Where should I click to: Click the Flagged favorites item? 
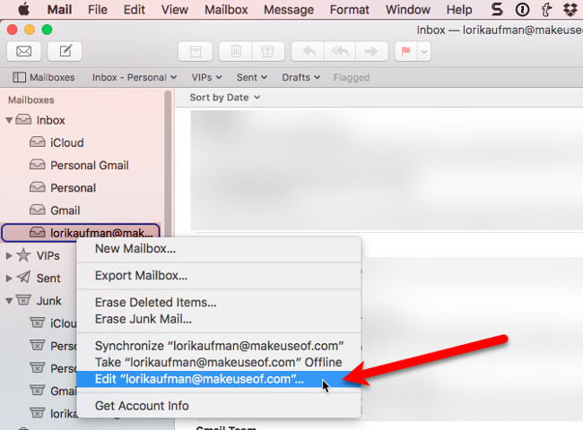click(x=352, y=77)
